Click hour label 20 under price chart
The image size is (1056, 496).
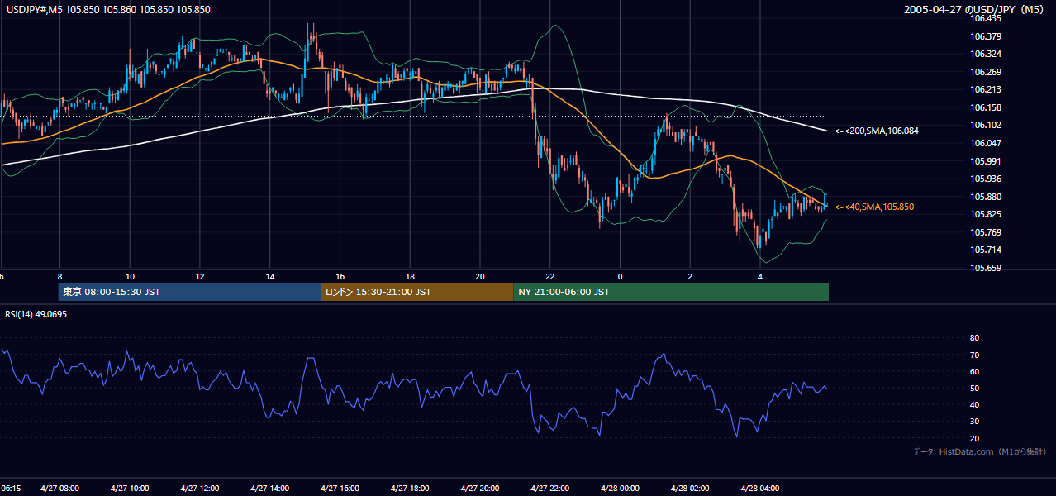click(x=480, y=277)
